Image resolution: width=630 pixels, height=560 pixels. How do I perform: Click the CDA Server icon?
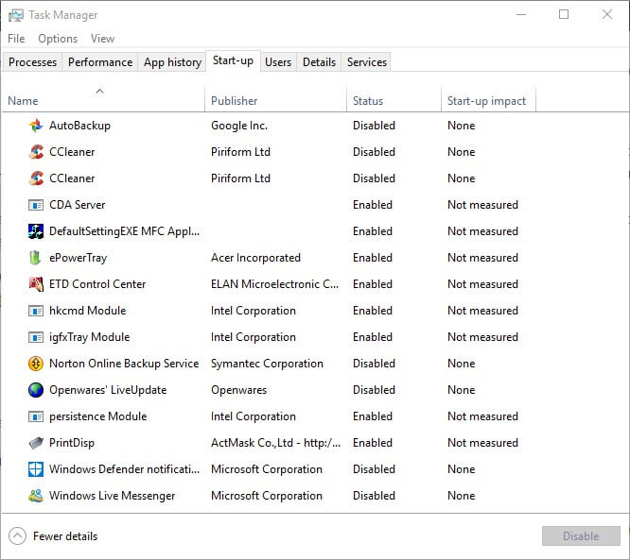(36, 205)
